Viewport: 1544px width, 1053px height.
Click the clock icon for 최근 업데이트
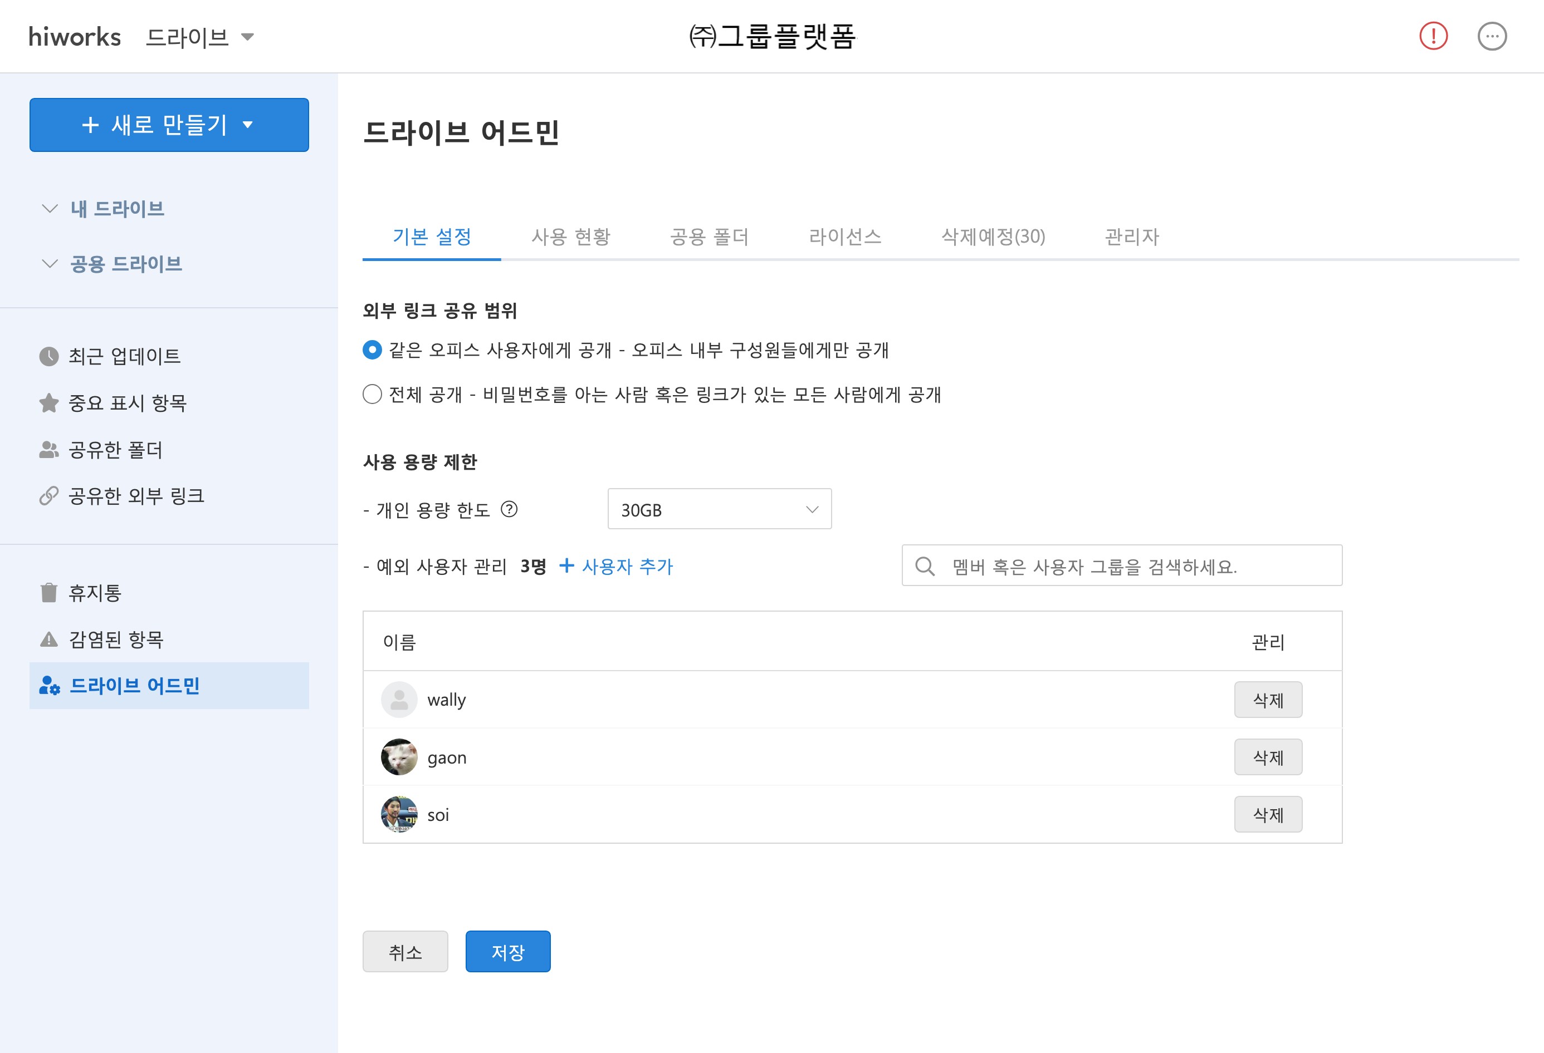coord(48,357)
